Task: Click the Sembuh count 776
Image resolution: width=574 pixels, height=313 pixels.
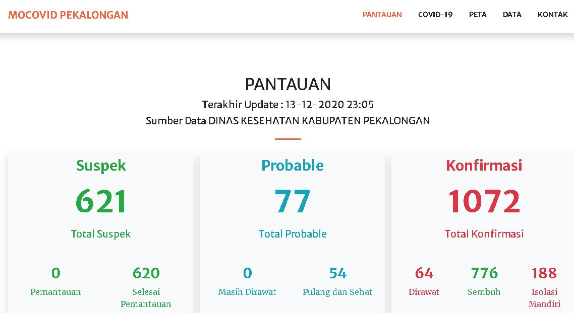Action: [484, 273]
